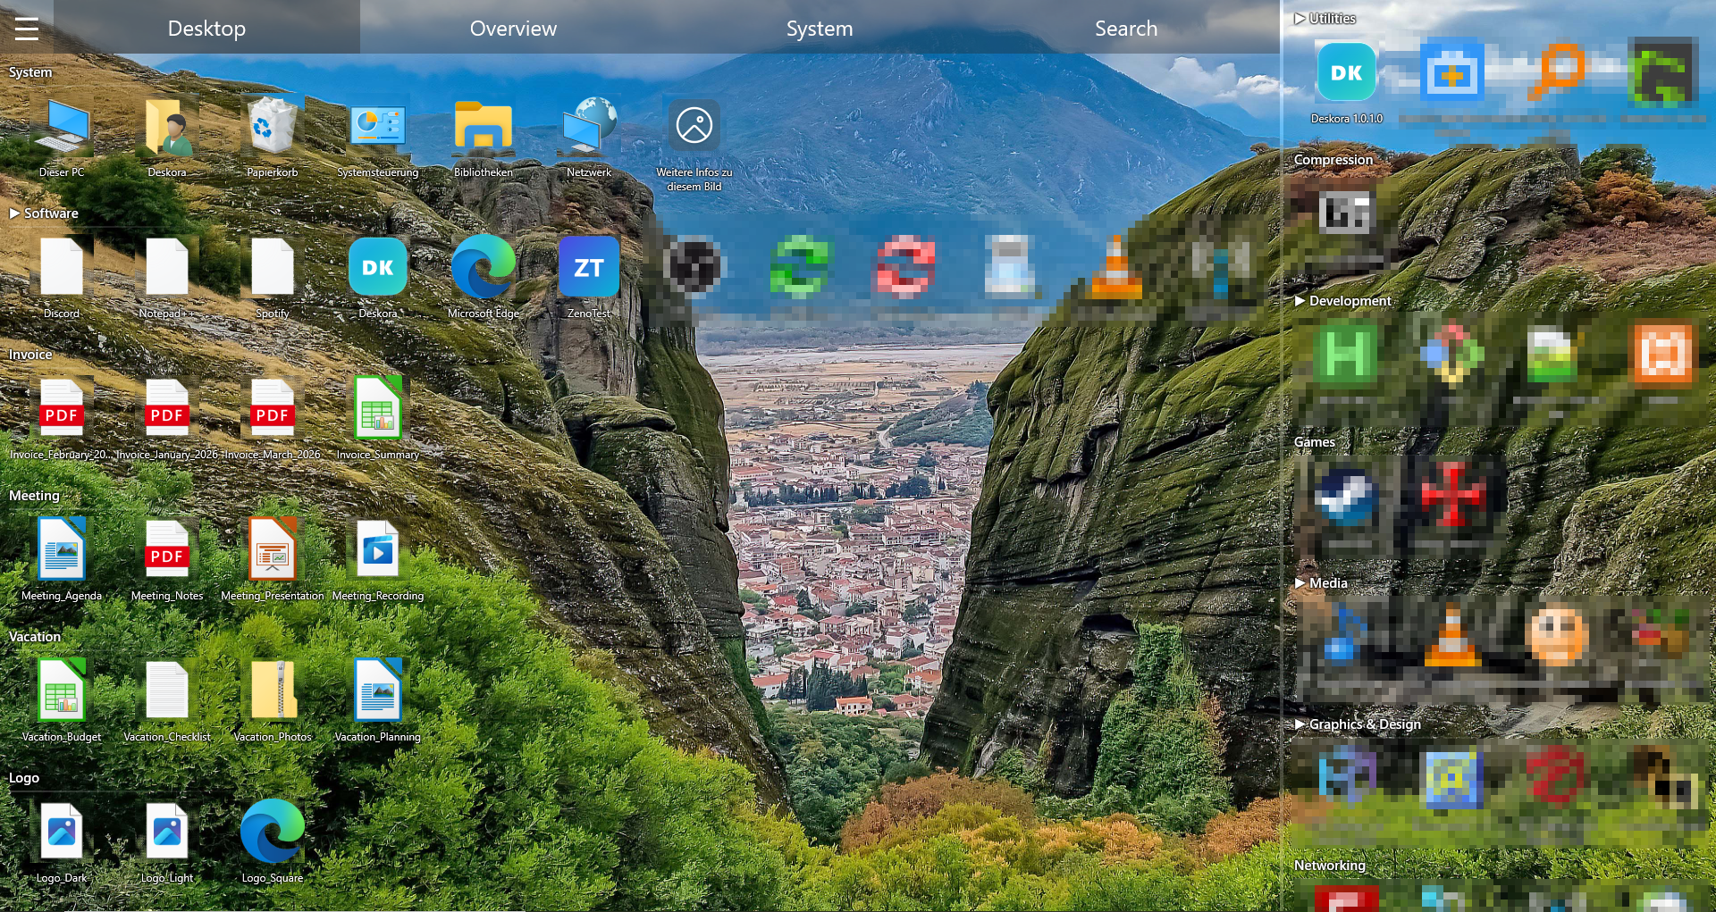Open the Logo_Dark image
1716x912 pixels.
coord(61,831)
